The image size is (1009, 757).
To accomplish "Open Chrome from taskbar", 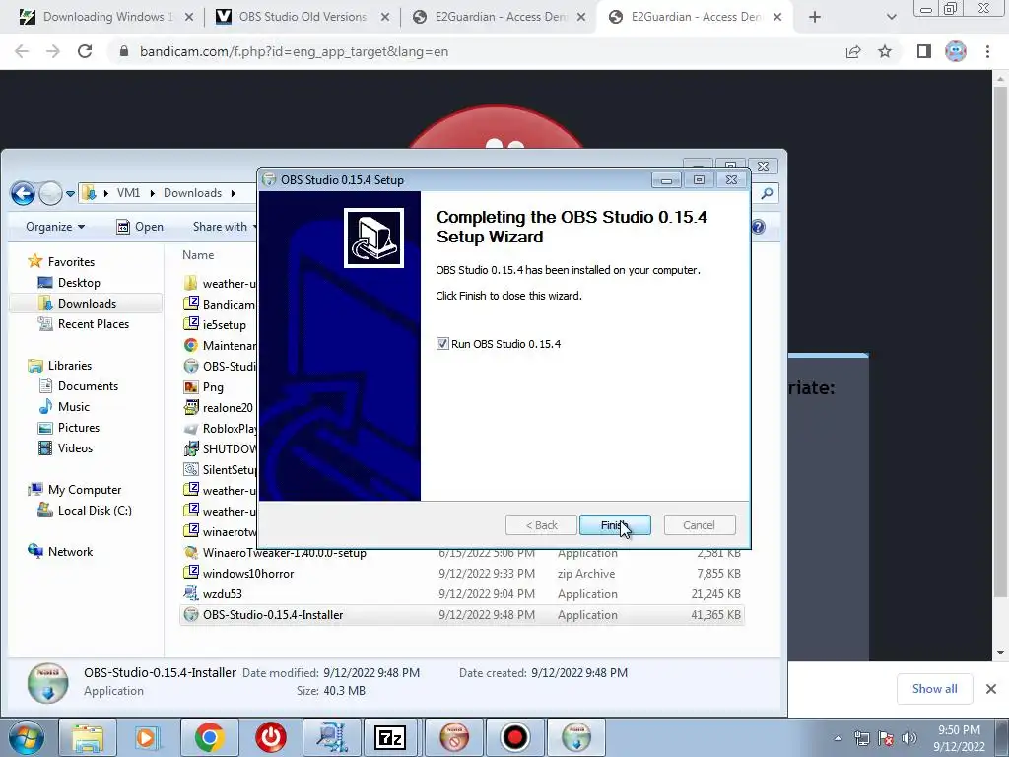I will [x=209, y=737].
